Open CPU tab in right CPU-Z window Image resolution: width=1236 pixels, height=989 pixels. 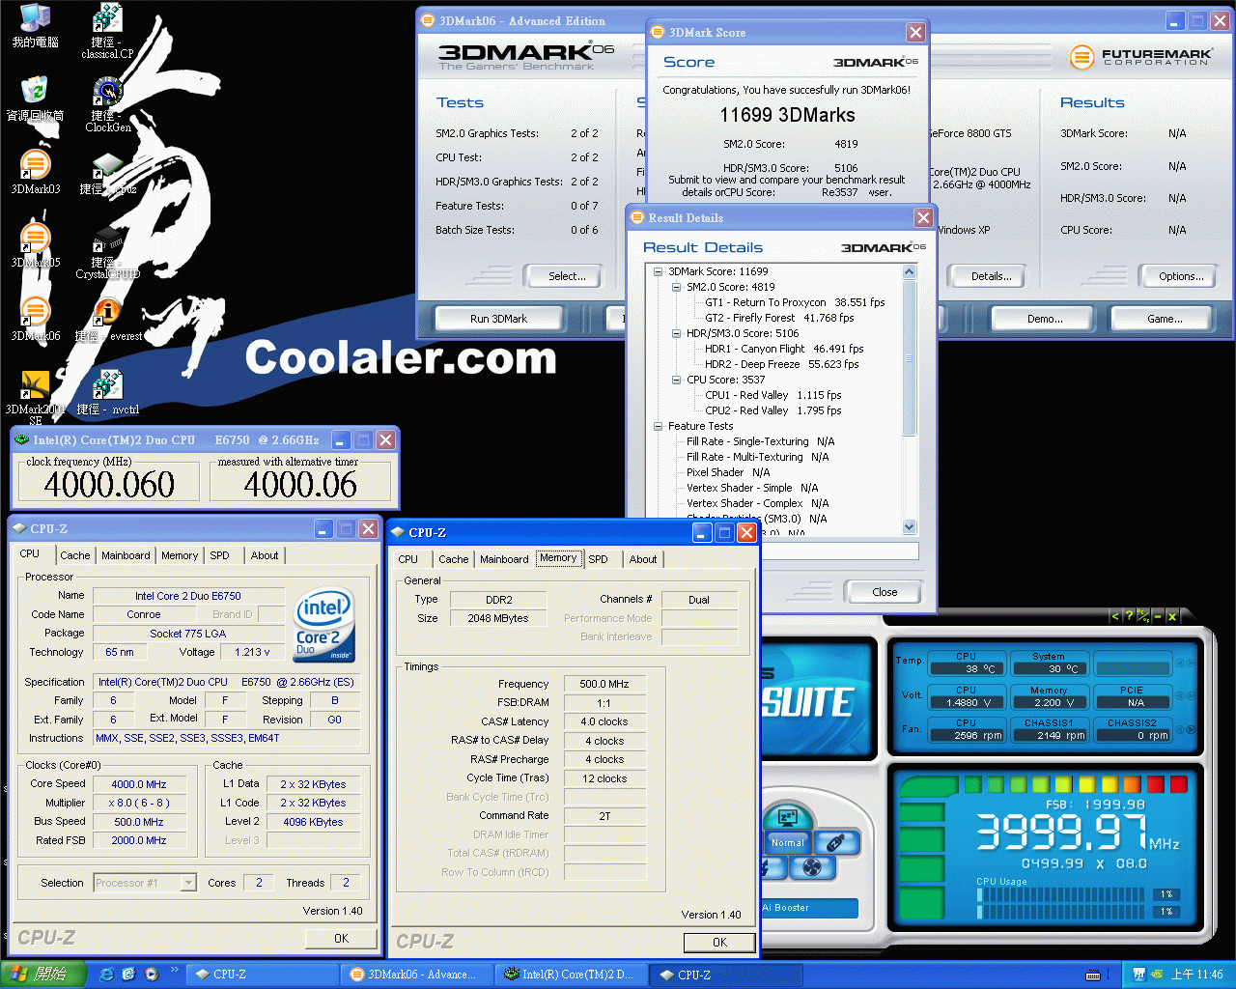[x=408, y=559]
